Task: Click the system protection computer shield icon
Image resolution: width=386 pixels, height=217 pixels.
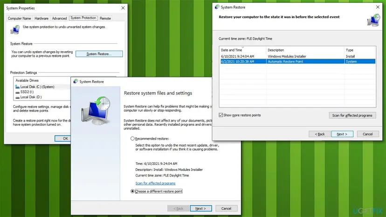Action: [x=15, y=29]
